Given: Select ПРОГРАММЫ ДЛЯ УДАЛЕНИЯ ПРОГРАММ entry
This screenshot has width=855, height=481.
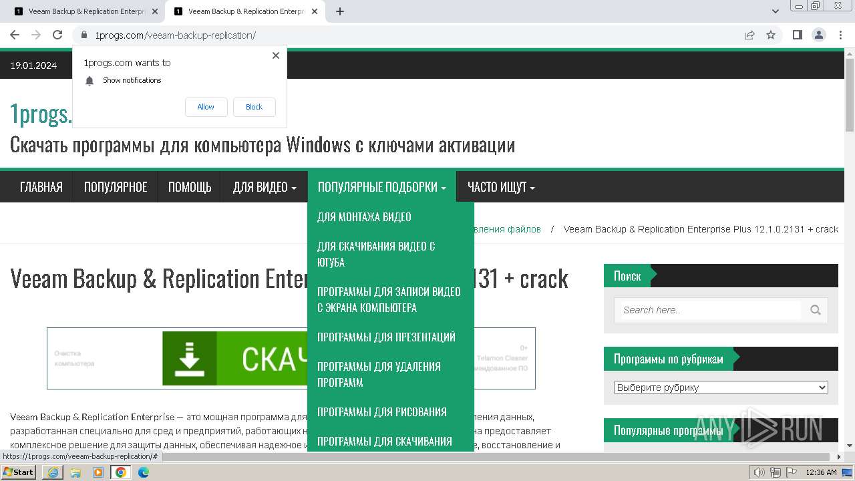Looking at the screenshot, I should [391, 374].
